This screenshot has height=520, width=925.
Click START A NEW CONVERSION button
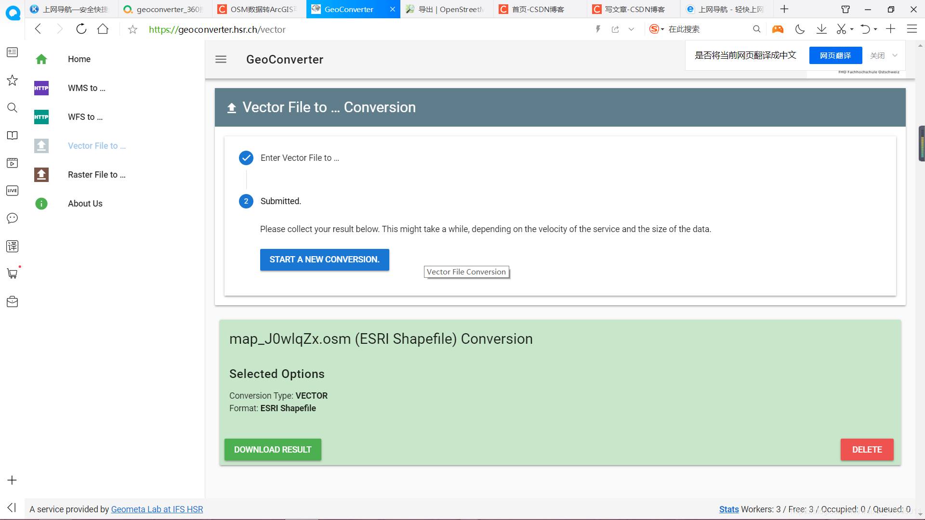pos(324,260)
